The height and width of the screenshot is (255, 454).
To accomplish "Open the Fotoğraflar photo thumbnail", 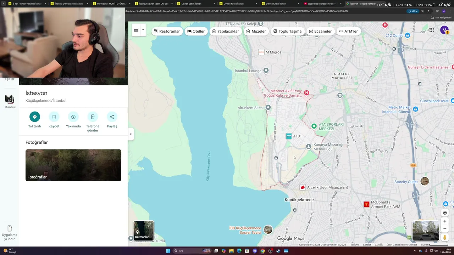I will point(73,165).
